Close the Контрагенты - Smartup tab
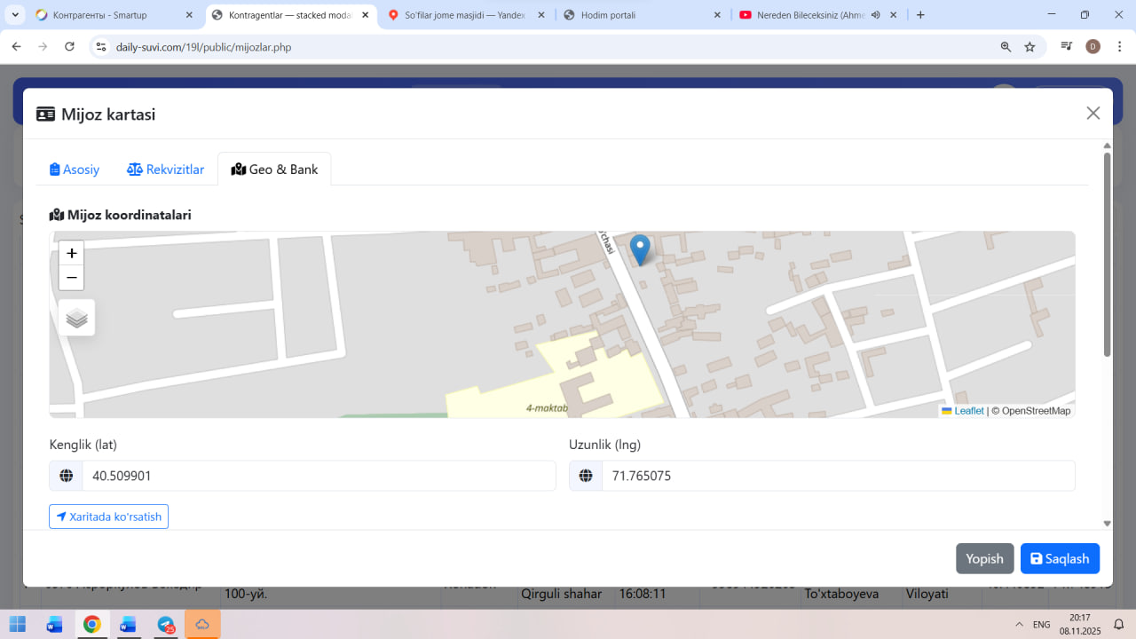 (x=189, y=15)
